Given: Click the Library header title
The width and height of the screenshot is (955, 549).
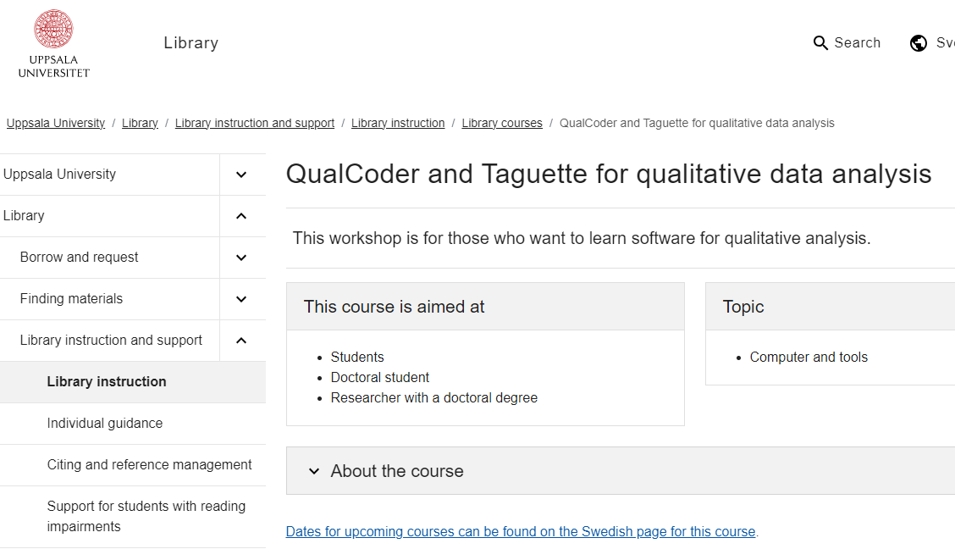Looking at the screenshot, I should click(191, 43).
